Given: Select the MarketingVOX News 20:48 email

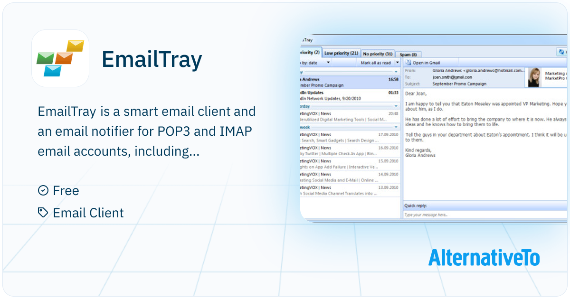Looking at the screenshot, I should (x=351, y=116).
